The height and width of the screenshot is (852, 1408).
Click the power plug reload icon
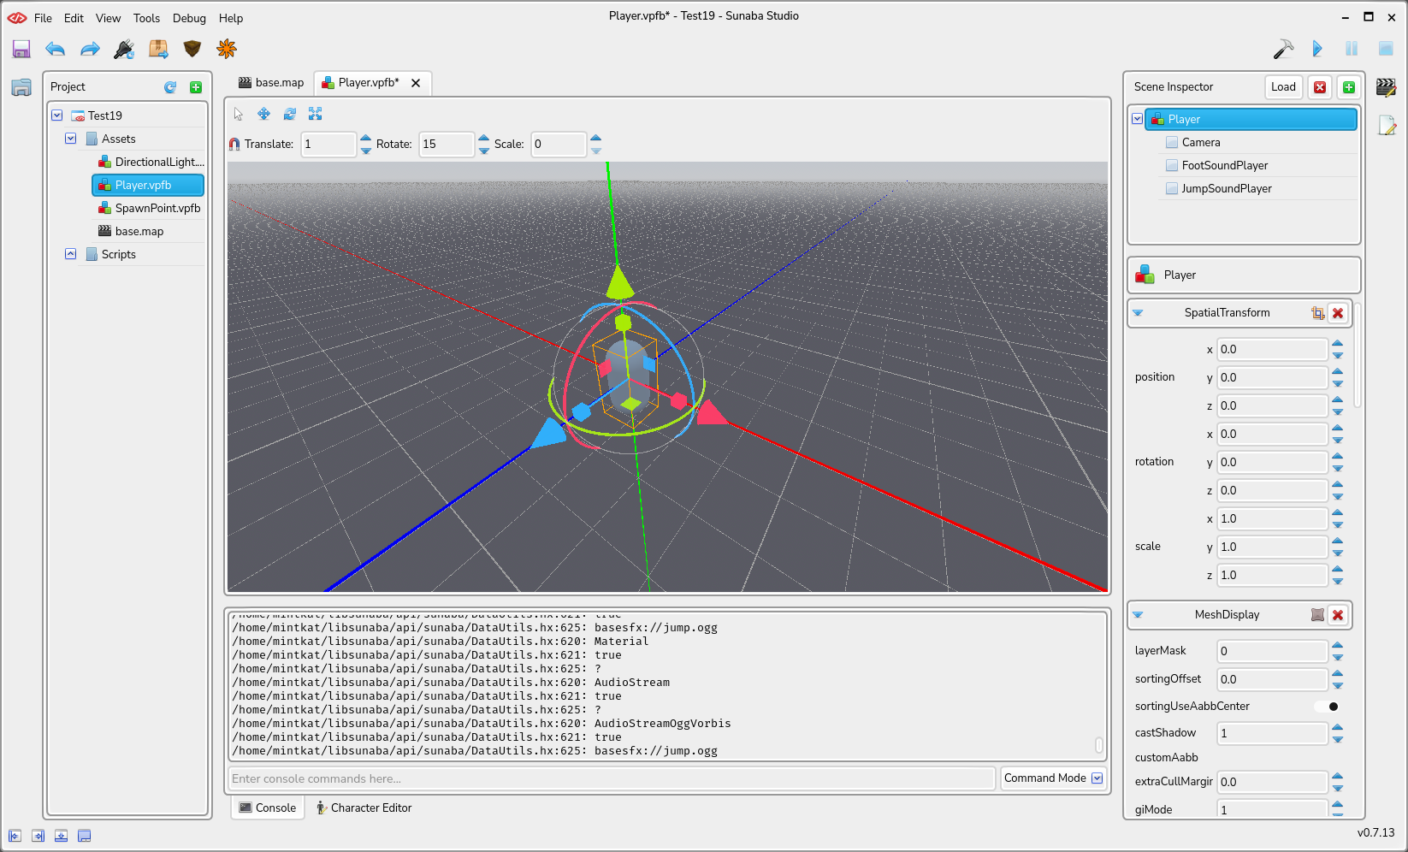[x=124, y=50]
